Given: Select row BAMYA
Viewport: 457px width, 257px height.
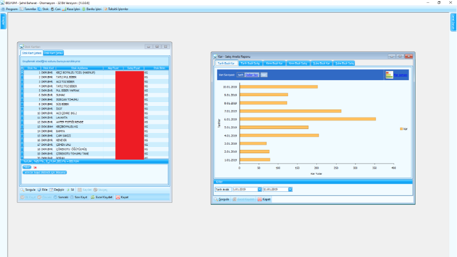Looking at the screenshot, I should tap(95, 131).
